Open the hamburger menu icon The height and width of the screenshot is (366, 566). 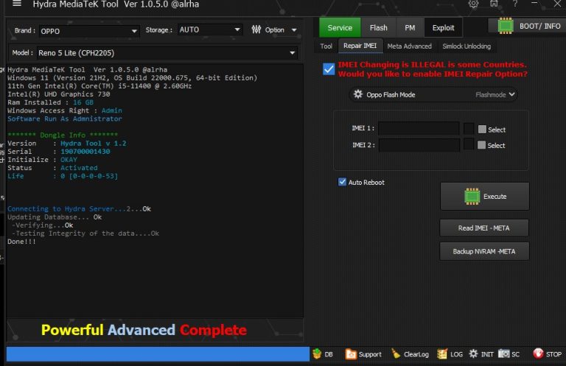pos(17,4)
